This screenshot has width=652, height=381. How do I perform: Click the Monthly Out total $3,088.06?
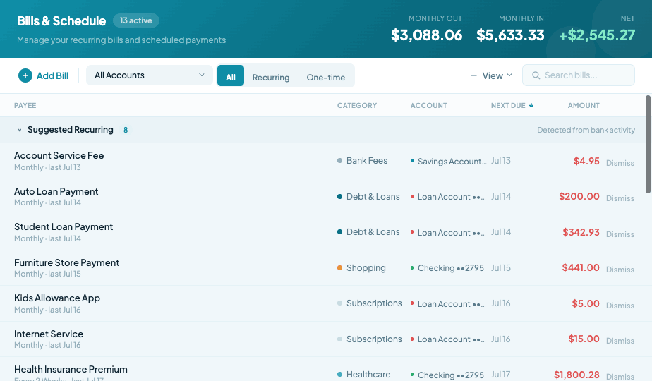[427, 35]
